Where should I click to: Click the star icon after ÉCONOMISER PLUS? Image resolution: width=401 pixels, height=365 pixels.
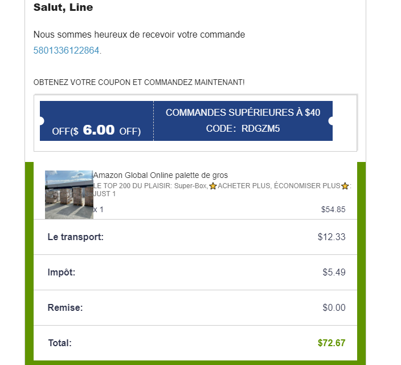coord(345,186)
